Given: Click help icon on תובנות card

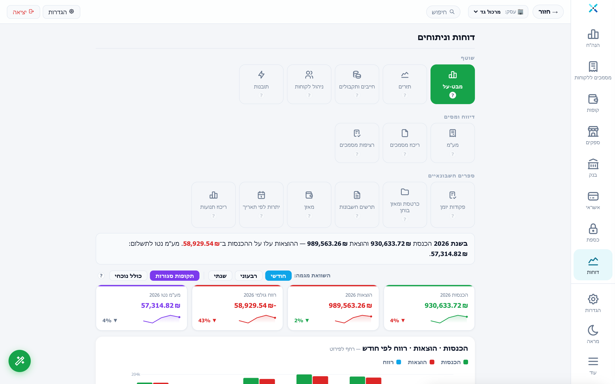Looking at the screenshot, I should pyautogui.click(x=261, y=95).
